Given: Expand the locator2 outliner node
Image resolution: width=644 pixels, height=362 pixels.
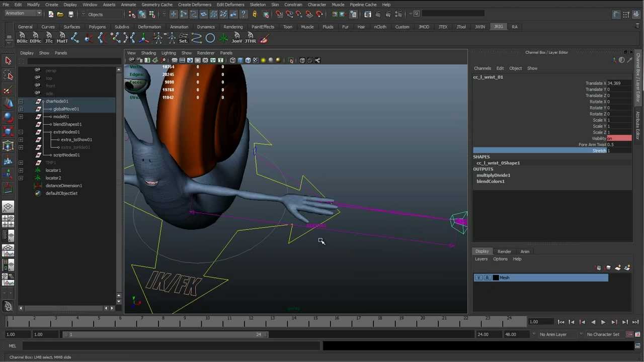Looking at the screenshot, I should (x=21, y=178).
